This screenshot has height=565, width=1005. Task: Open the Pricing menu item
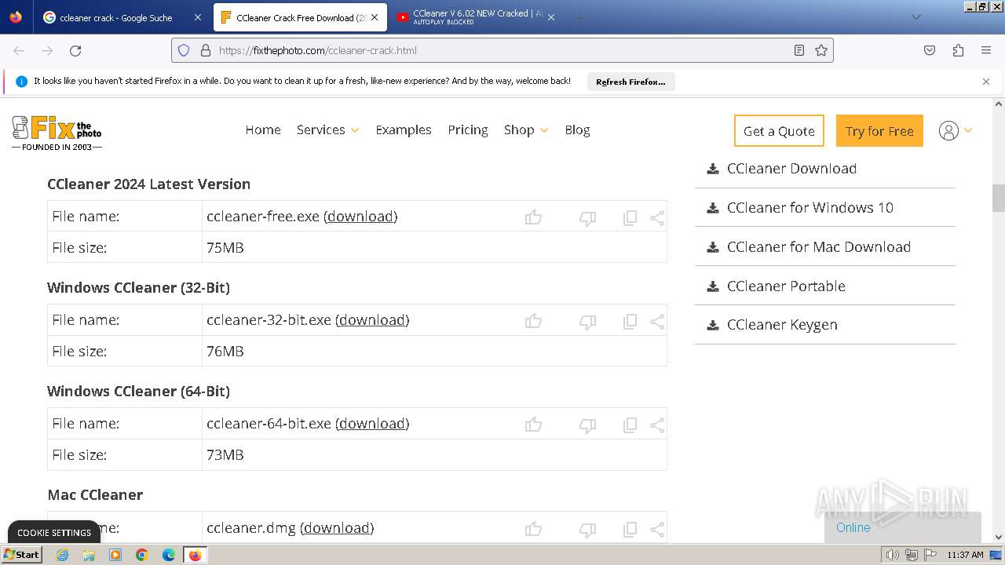click(x=468, y=130)
